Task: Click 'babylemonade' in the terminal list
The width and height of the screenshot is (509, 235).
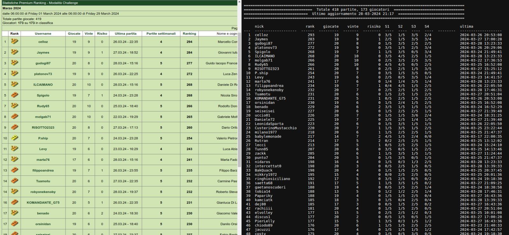Action: [x=268, y=136]
